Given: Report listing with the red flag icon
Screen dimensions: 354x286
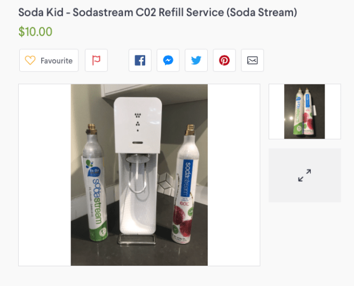Looking at the screenshot, I should pos(96,60).
